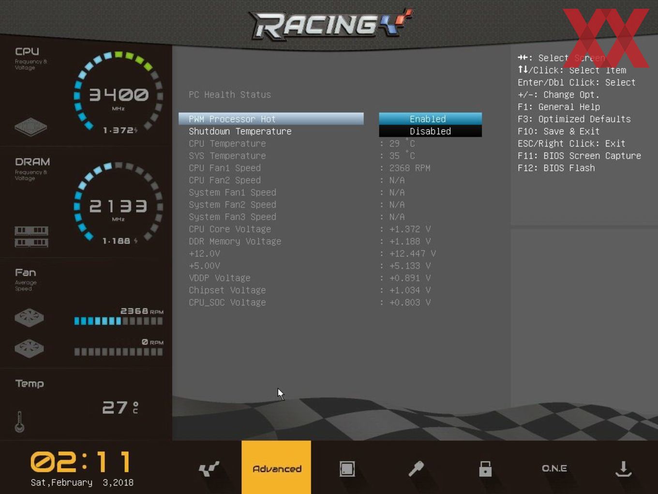This screenshot has height=494, width=658.
Task: Click the CPU Core Voltage row
Action: (310, 229)
